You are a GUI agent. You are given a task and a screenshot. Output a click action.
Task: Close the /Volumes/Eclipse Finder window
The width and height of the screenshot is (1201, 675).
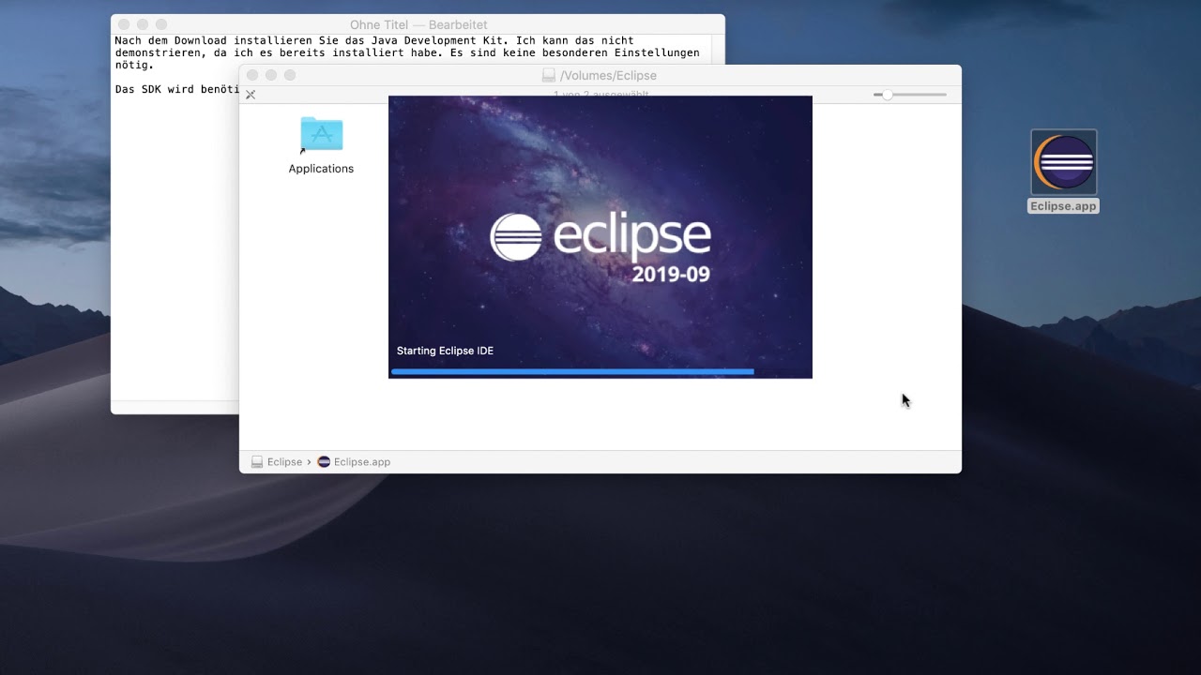coord(252,75)
